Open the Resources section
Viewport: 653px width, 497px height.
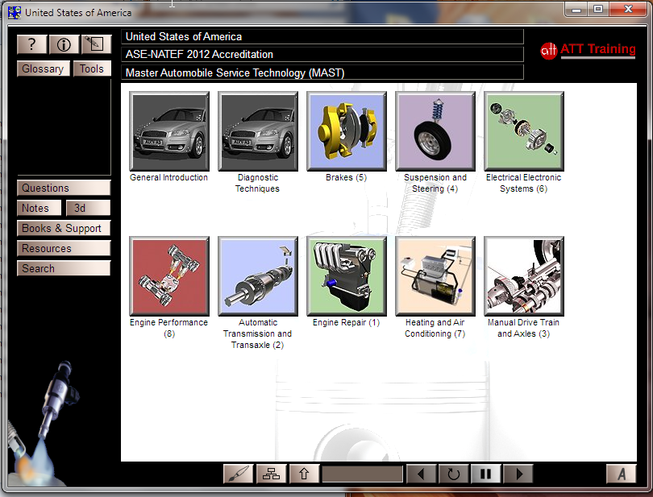coord(64,248)
